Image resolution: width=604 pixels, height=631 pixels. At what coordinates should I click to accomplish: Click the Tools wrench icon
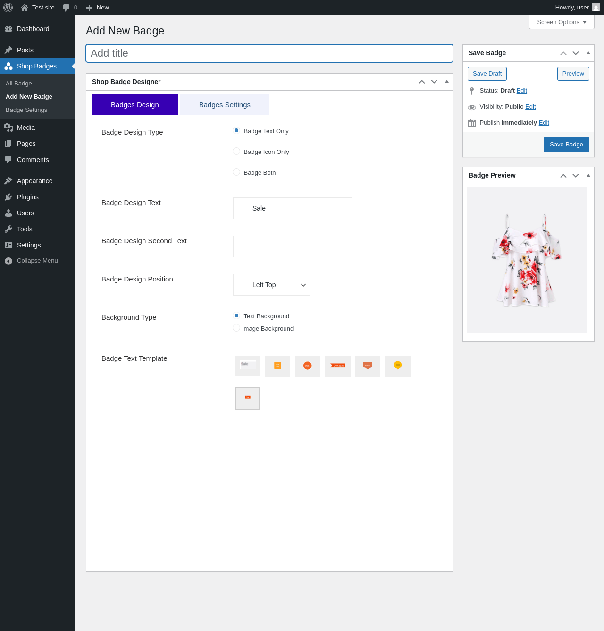point(8,229)
